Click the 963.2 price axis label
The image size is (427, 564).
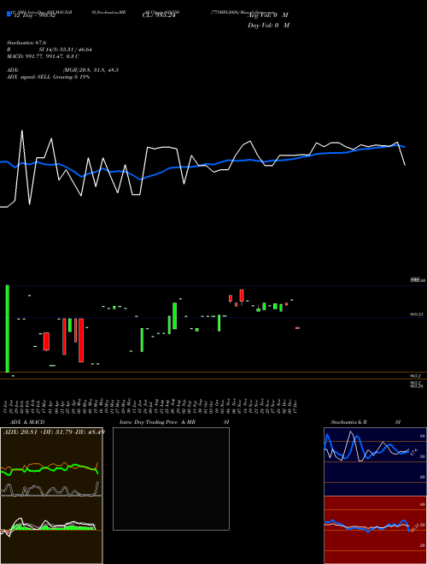tap(415, 375)
